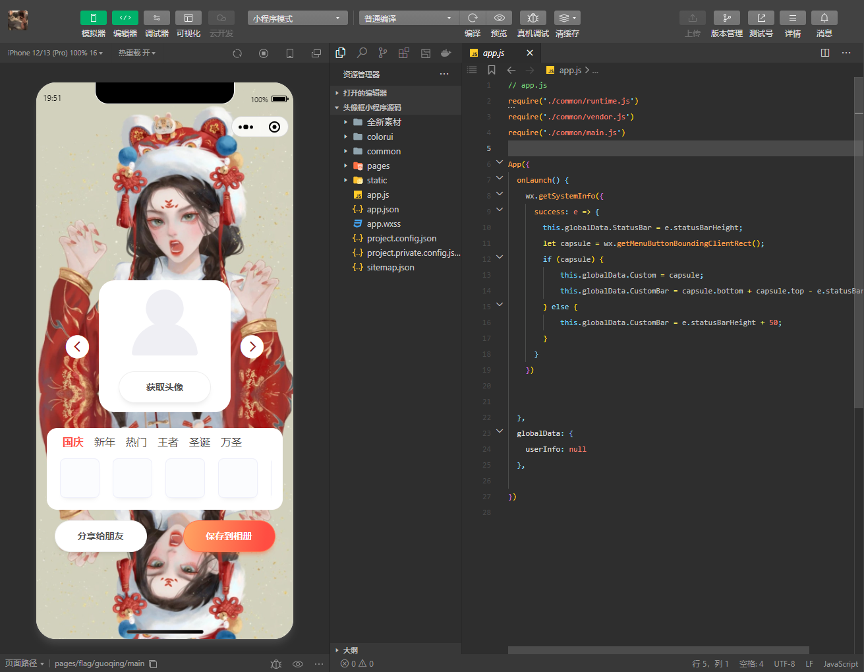
Task: Expand the pages folder
Action: click(378, 166)
